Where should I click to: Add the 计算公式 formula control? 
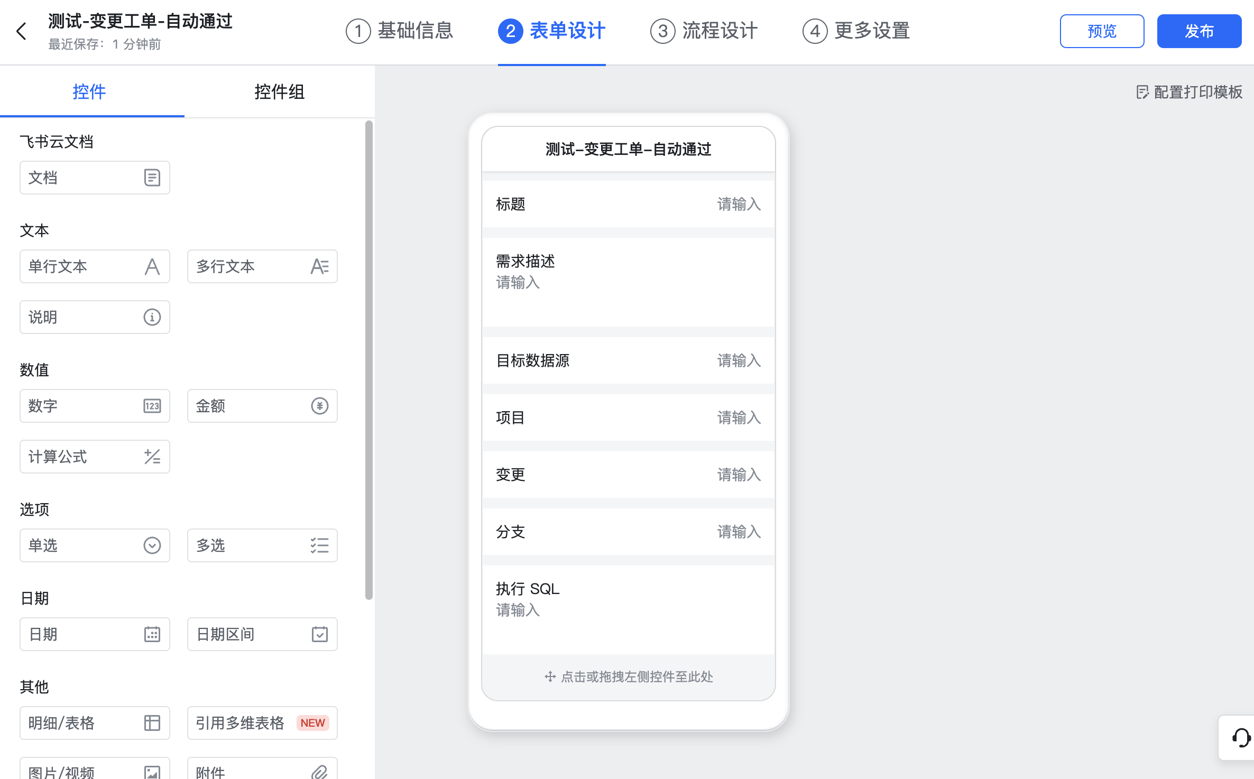tap(95, 457)
